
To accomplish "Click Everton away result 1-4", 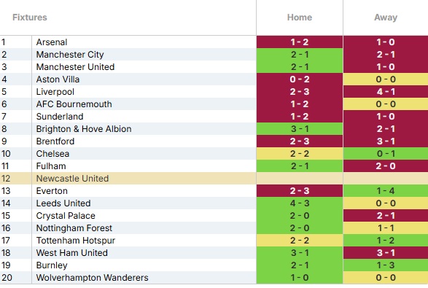I will 386,191.
